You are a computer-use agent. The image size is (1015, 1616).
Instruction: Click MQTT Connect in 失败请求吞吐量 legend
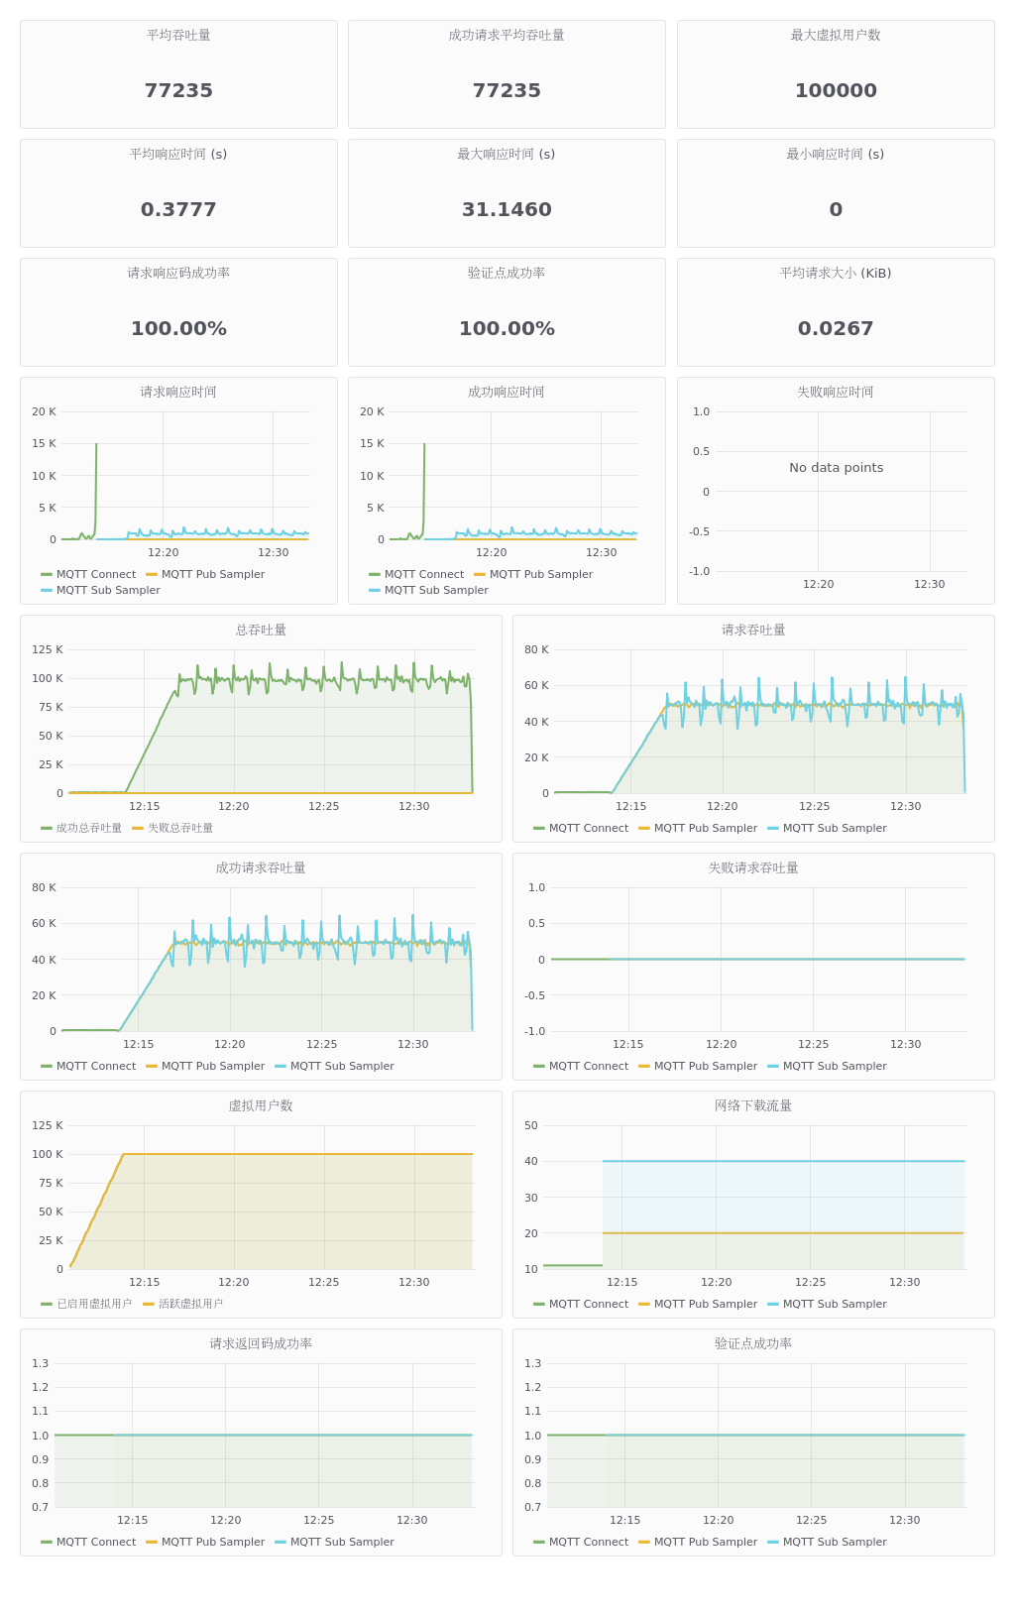click(588, 1066)
